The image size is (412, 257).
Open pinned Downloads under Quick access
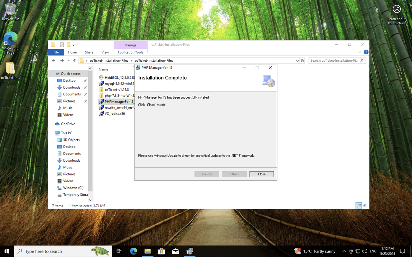(71, 87)
